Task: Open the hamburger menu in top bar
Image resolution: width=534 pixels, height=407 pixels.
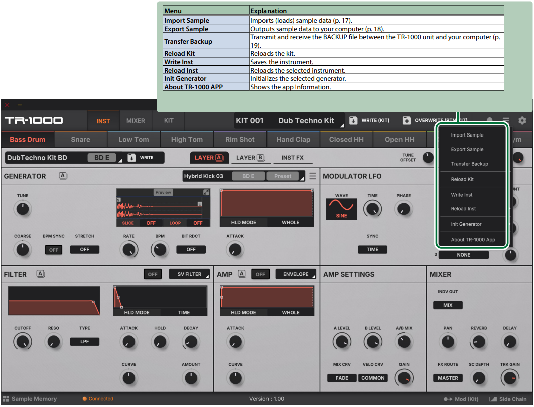Action: click(x=506, y=120)
